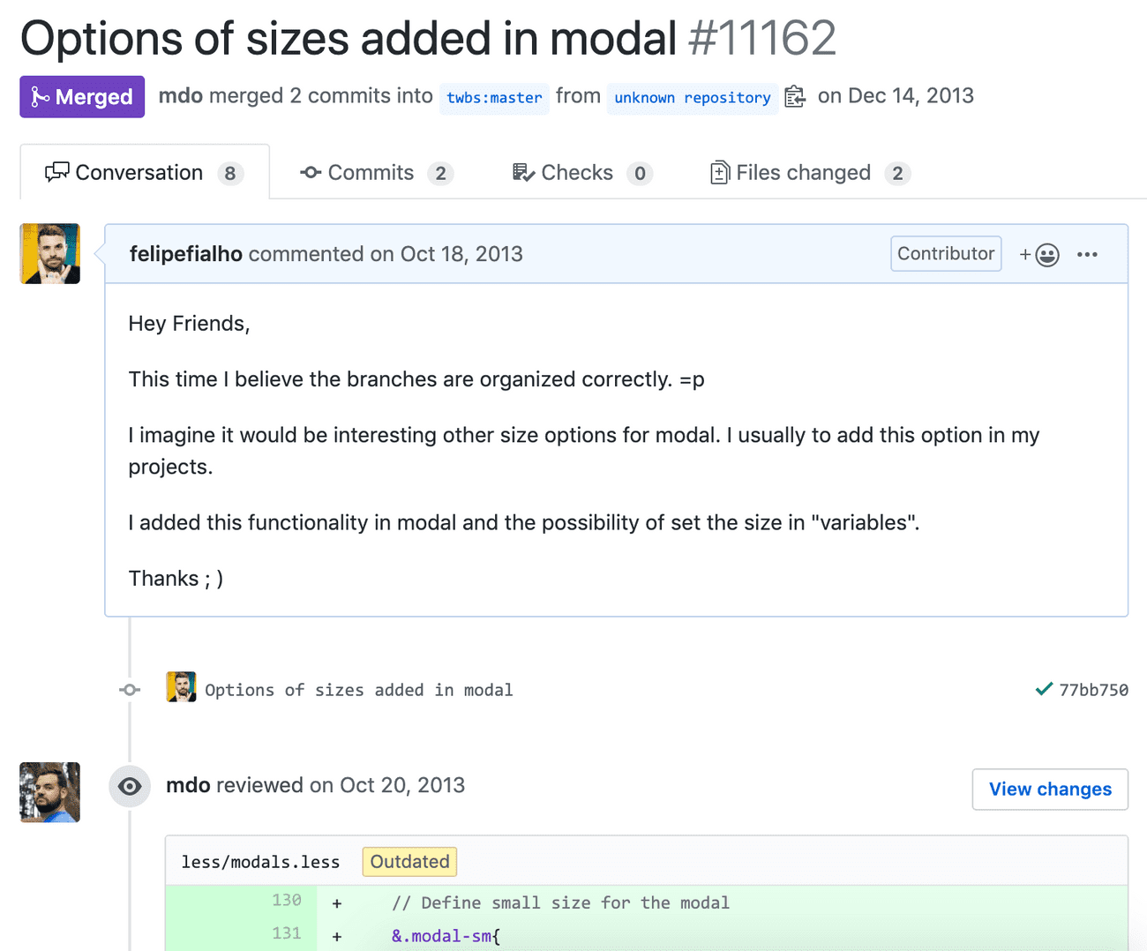The image size is (1147, 951).
Task: Open commit hash 77bb750
Action: point(1093,690)
